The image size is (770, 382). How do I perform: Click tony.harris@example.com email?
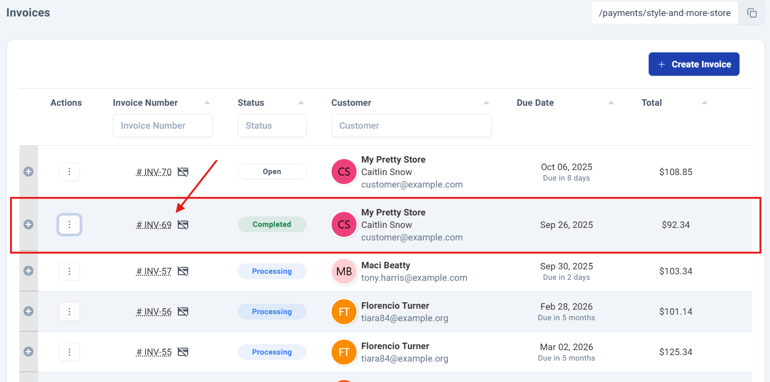pos(414,278)
